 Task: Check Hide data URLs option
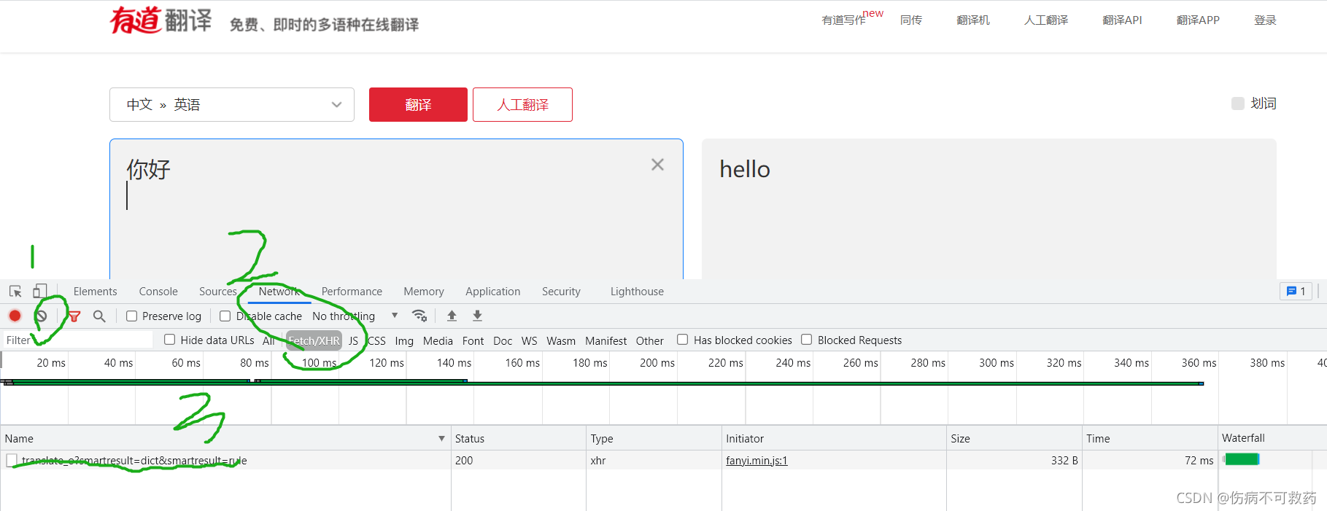coord(170,340)
